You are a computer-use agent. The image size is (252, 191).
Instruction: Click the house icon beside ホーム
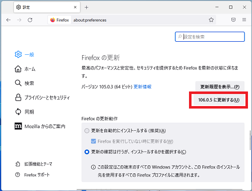[x=18, y=69]
